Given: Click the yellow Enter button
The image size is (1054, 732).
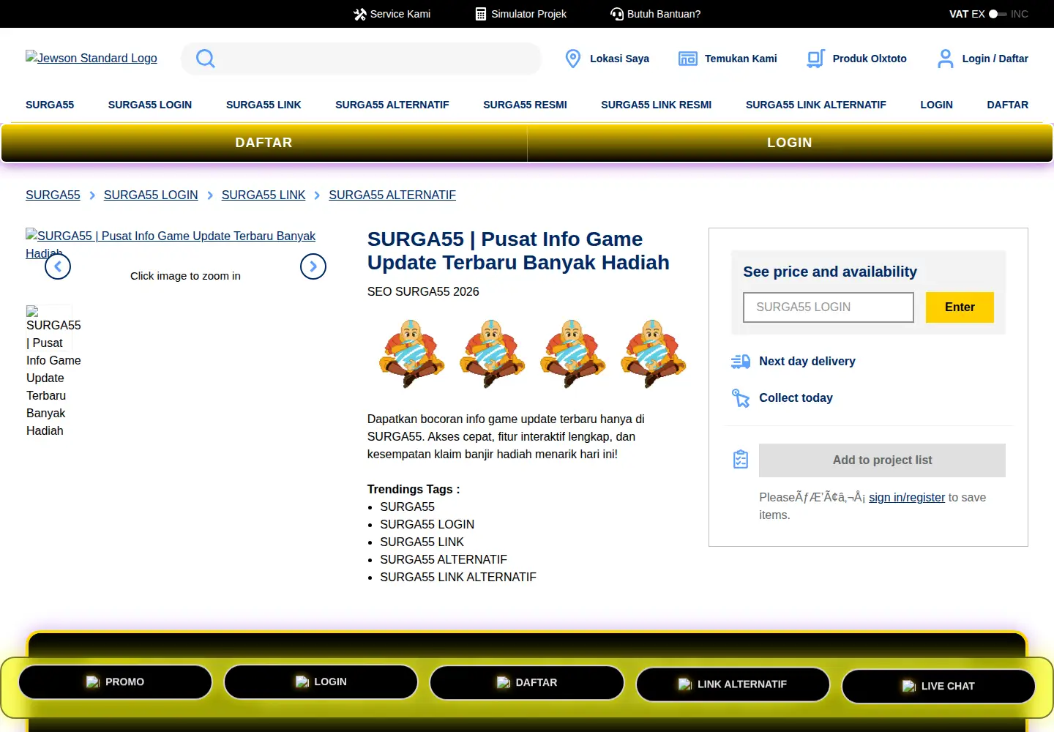Looking at the screenshot, I should click(960, 307).
